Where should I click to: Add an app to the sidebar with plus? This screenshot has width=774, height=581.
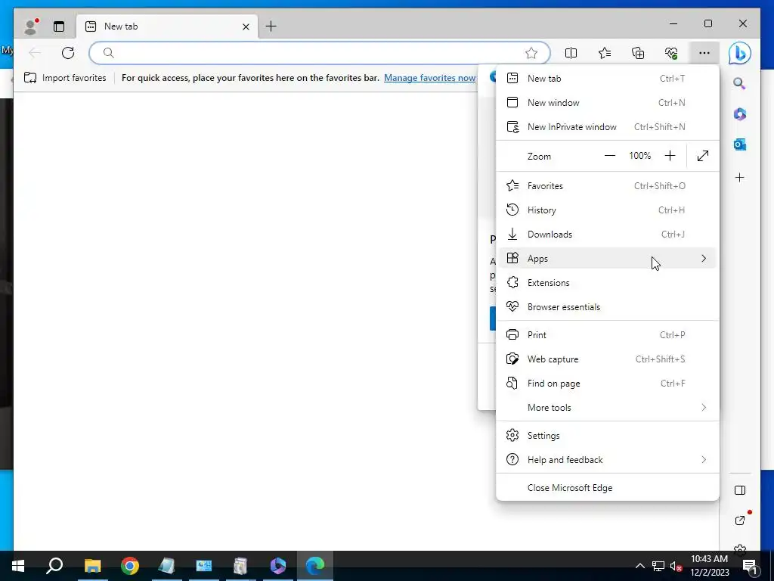[739, 177]
